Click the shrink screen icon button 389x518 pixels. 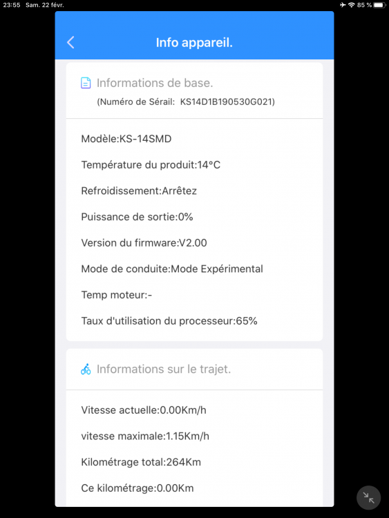(x=368, y=497)
